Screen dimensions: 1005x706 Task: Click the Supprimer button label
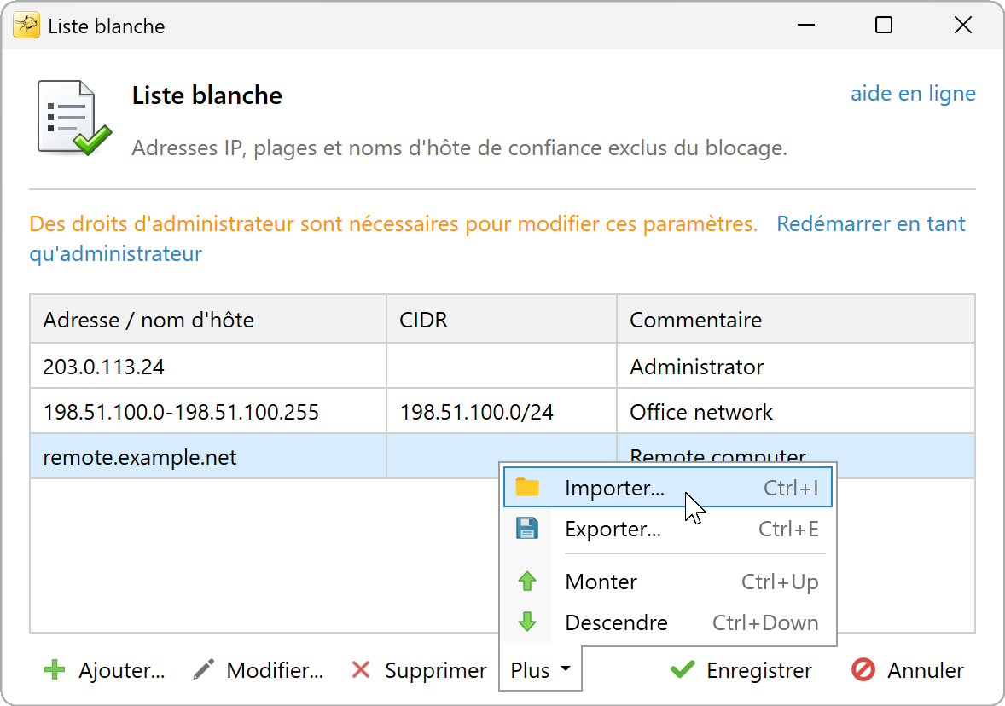tap(436, 670)
